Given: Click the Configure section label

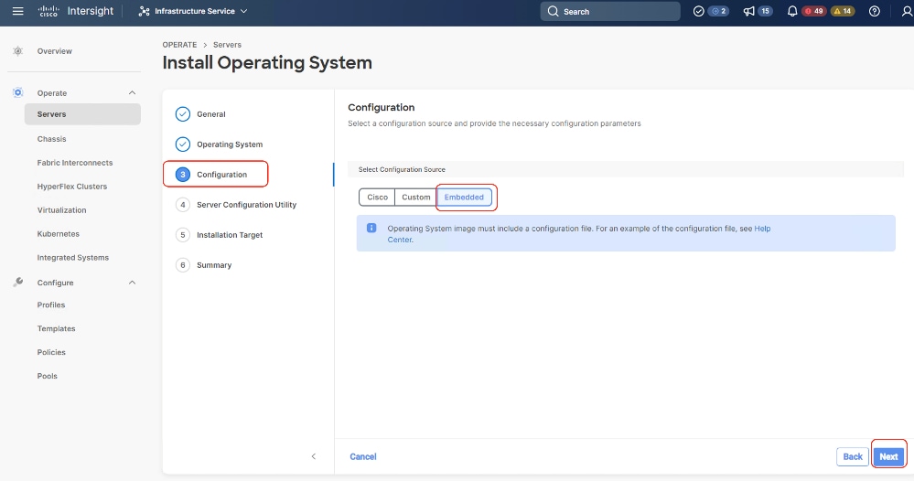Looking at the screenshot, I should click(56, 283).
